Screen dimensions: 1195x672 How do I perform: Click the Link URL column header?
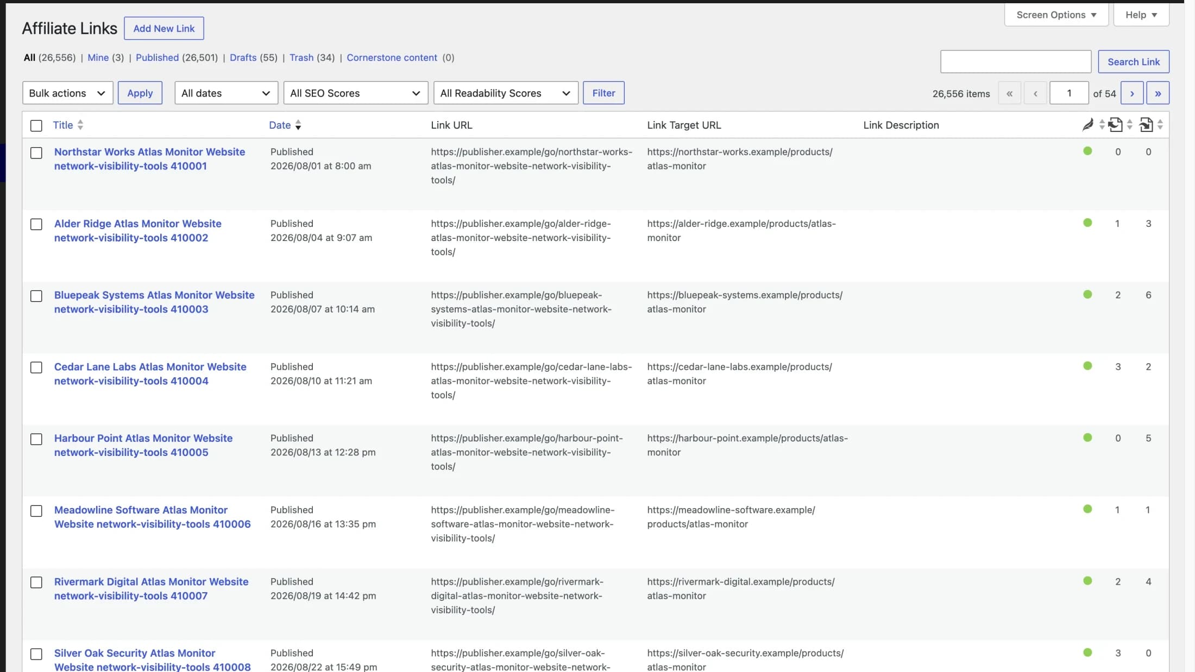pyautogui.click(x=451, y=125)
